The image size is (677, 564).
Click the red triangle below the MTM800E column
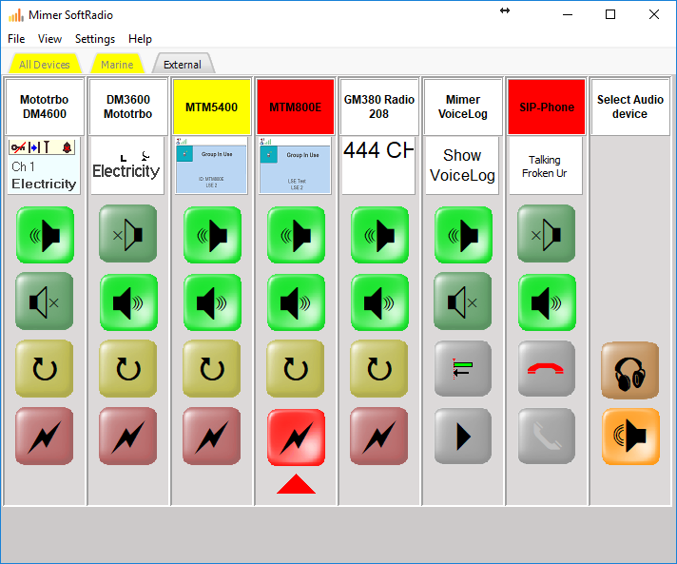296,484
